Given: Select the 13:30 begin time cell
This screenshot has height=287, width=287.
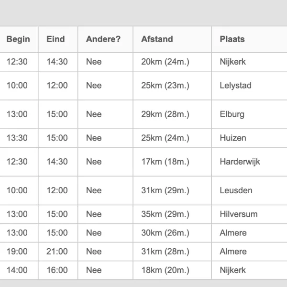Looking at the screenshot, I should tap(19, 138).
